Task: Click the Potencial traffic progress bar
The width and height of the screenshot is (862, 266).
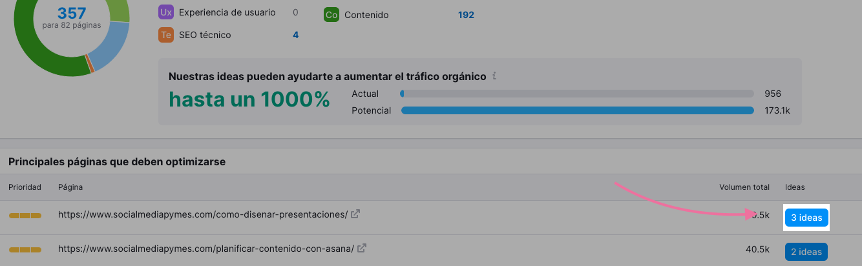Action: (x=576, y=110)
